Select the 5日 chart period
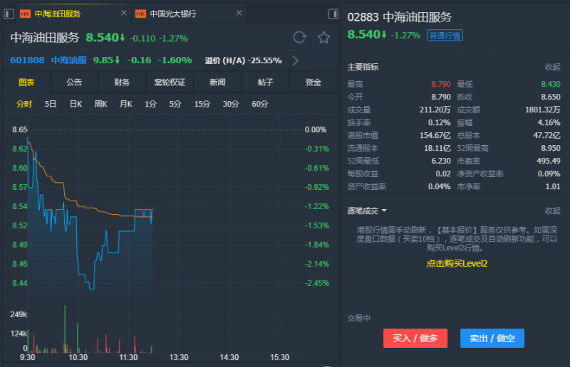 pyautogui.click(x=51, y=104)
